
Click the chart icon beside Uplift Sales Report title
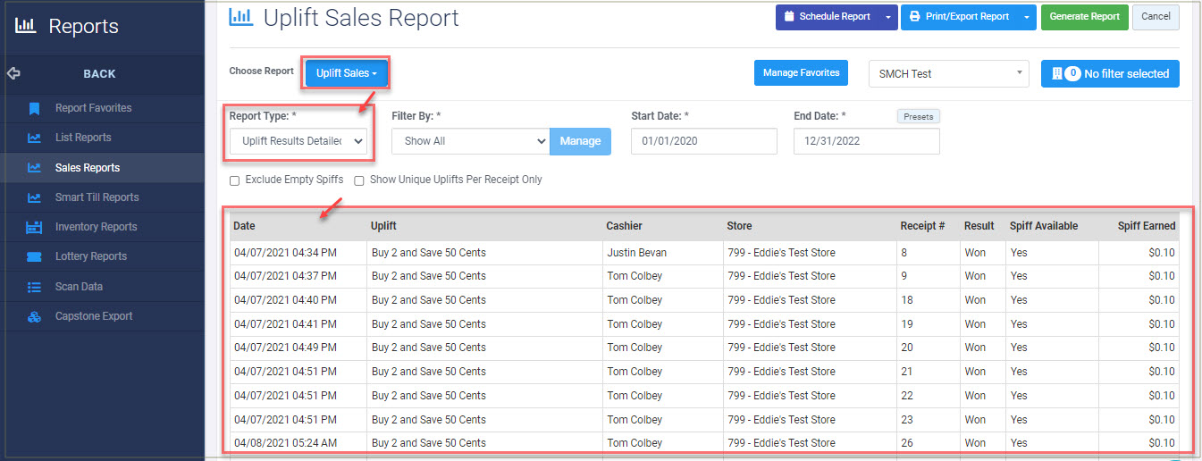(240, 15)
